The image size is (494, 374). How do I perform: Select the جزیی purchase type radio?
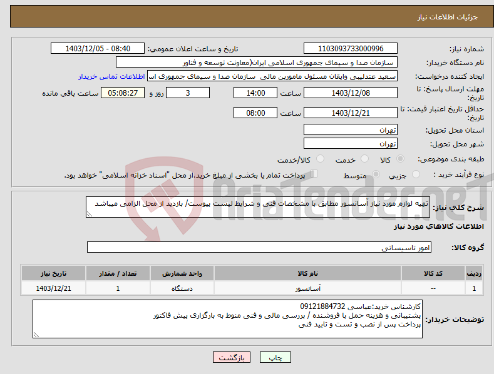(x=416, y=174)
